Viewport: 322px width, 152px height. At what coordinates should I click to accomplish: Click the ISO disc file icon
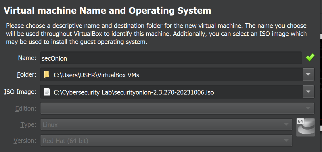click(x=46, y=92)
